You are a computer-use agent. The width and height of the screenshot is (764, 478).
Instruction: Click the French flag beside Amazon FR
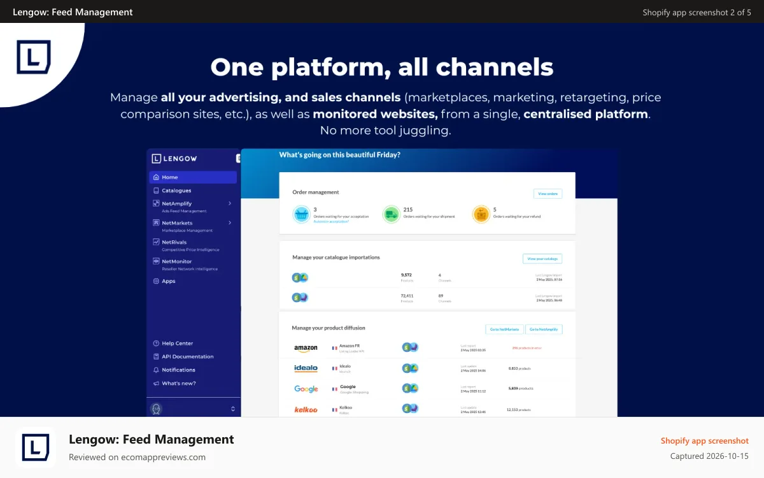(x=334, y=348)
